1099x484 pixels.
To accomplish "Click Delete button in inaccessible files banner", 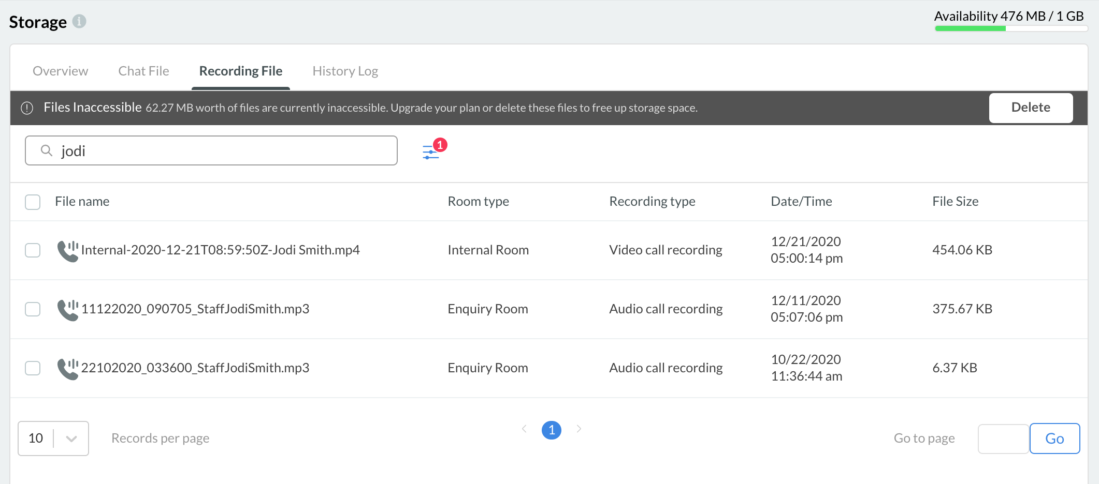I will [x=1031, y=108].
